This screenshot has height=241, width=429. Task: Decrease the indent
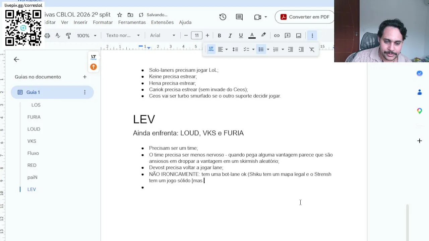point(291,50)
